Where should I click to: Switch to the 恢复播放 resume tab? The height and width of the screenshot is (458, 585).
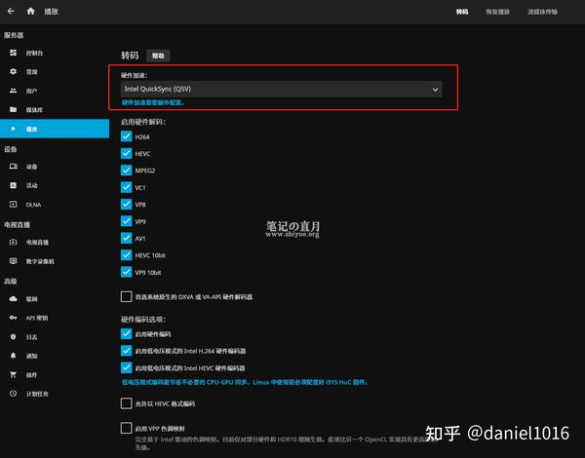(497, 12)
